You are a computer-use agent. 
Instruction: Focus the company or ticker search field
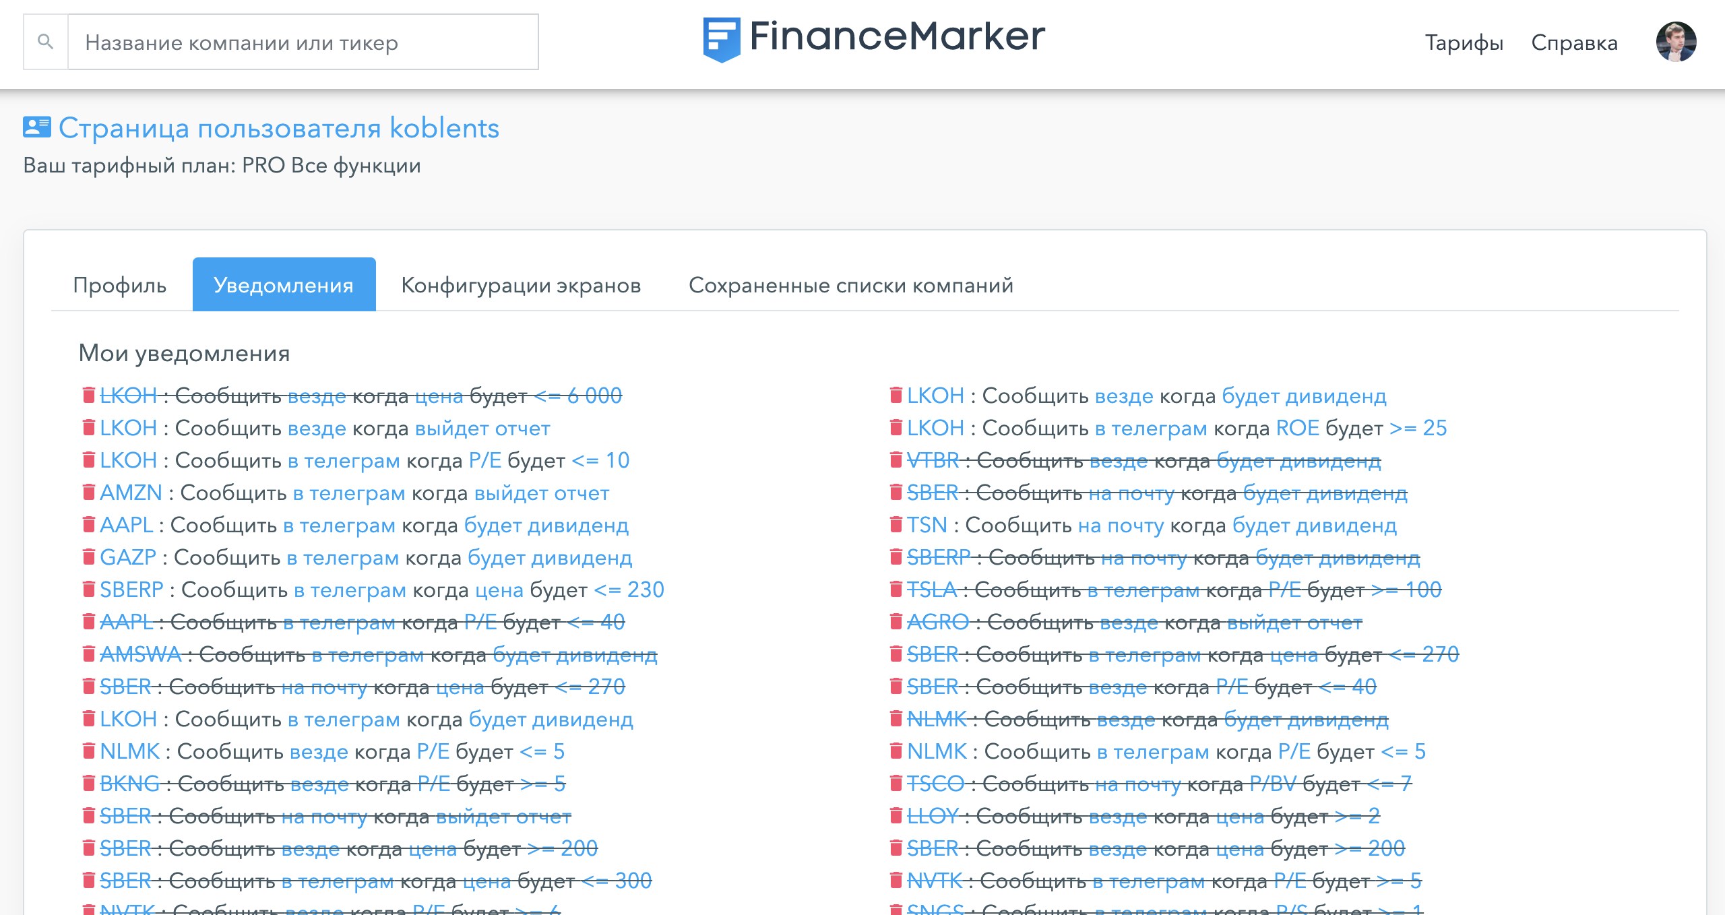303,42
